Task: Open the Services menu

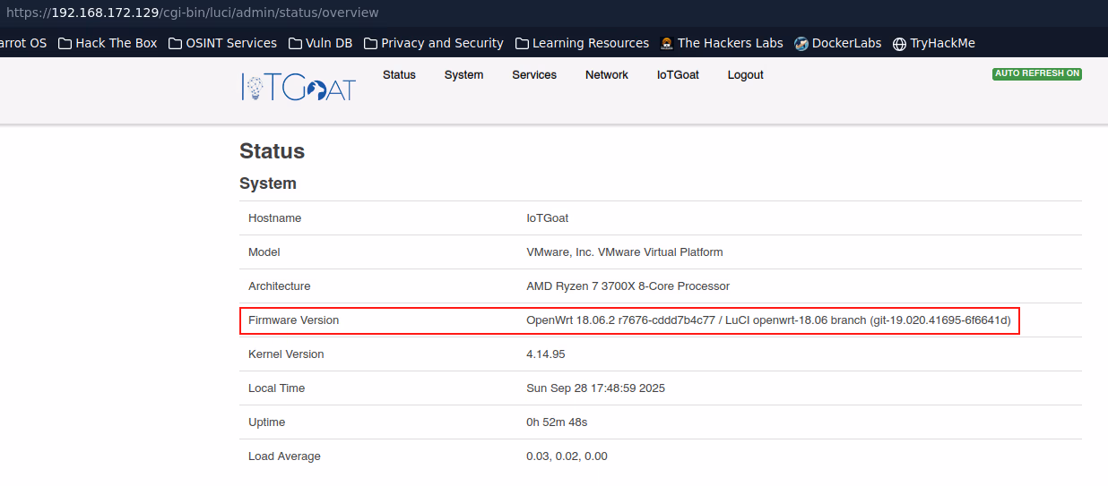Action: click(x=534, y=75)
